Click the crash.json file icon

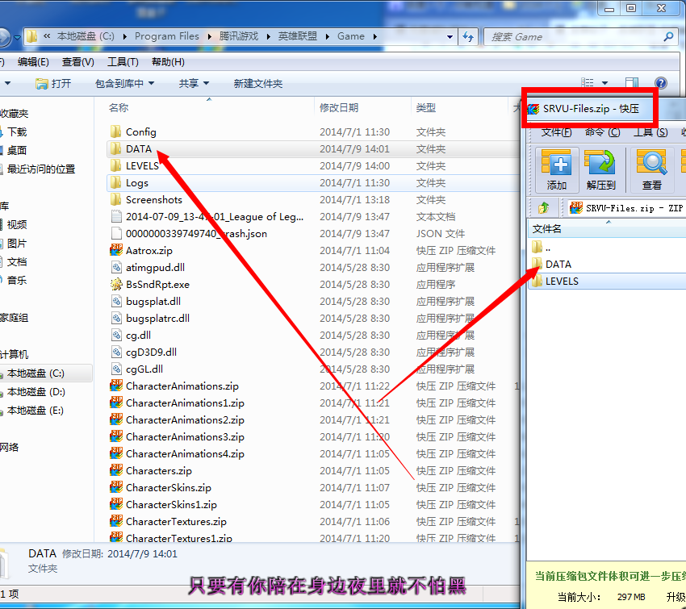pos(116,233)
